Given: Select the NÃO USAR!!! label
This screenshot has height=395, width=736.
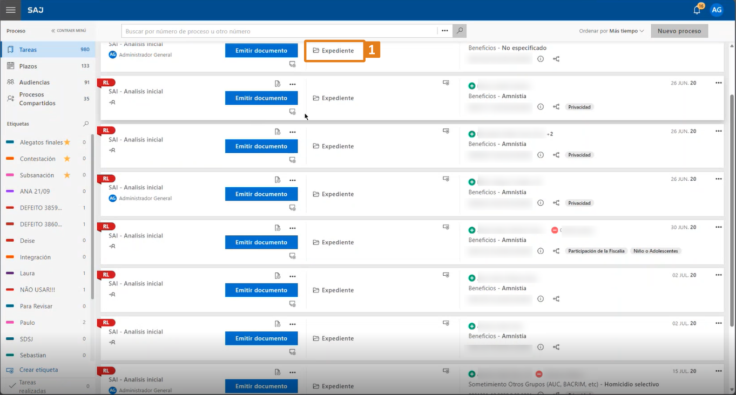Looking at the screenshot, I should 37,290.
